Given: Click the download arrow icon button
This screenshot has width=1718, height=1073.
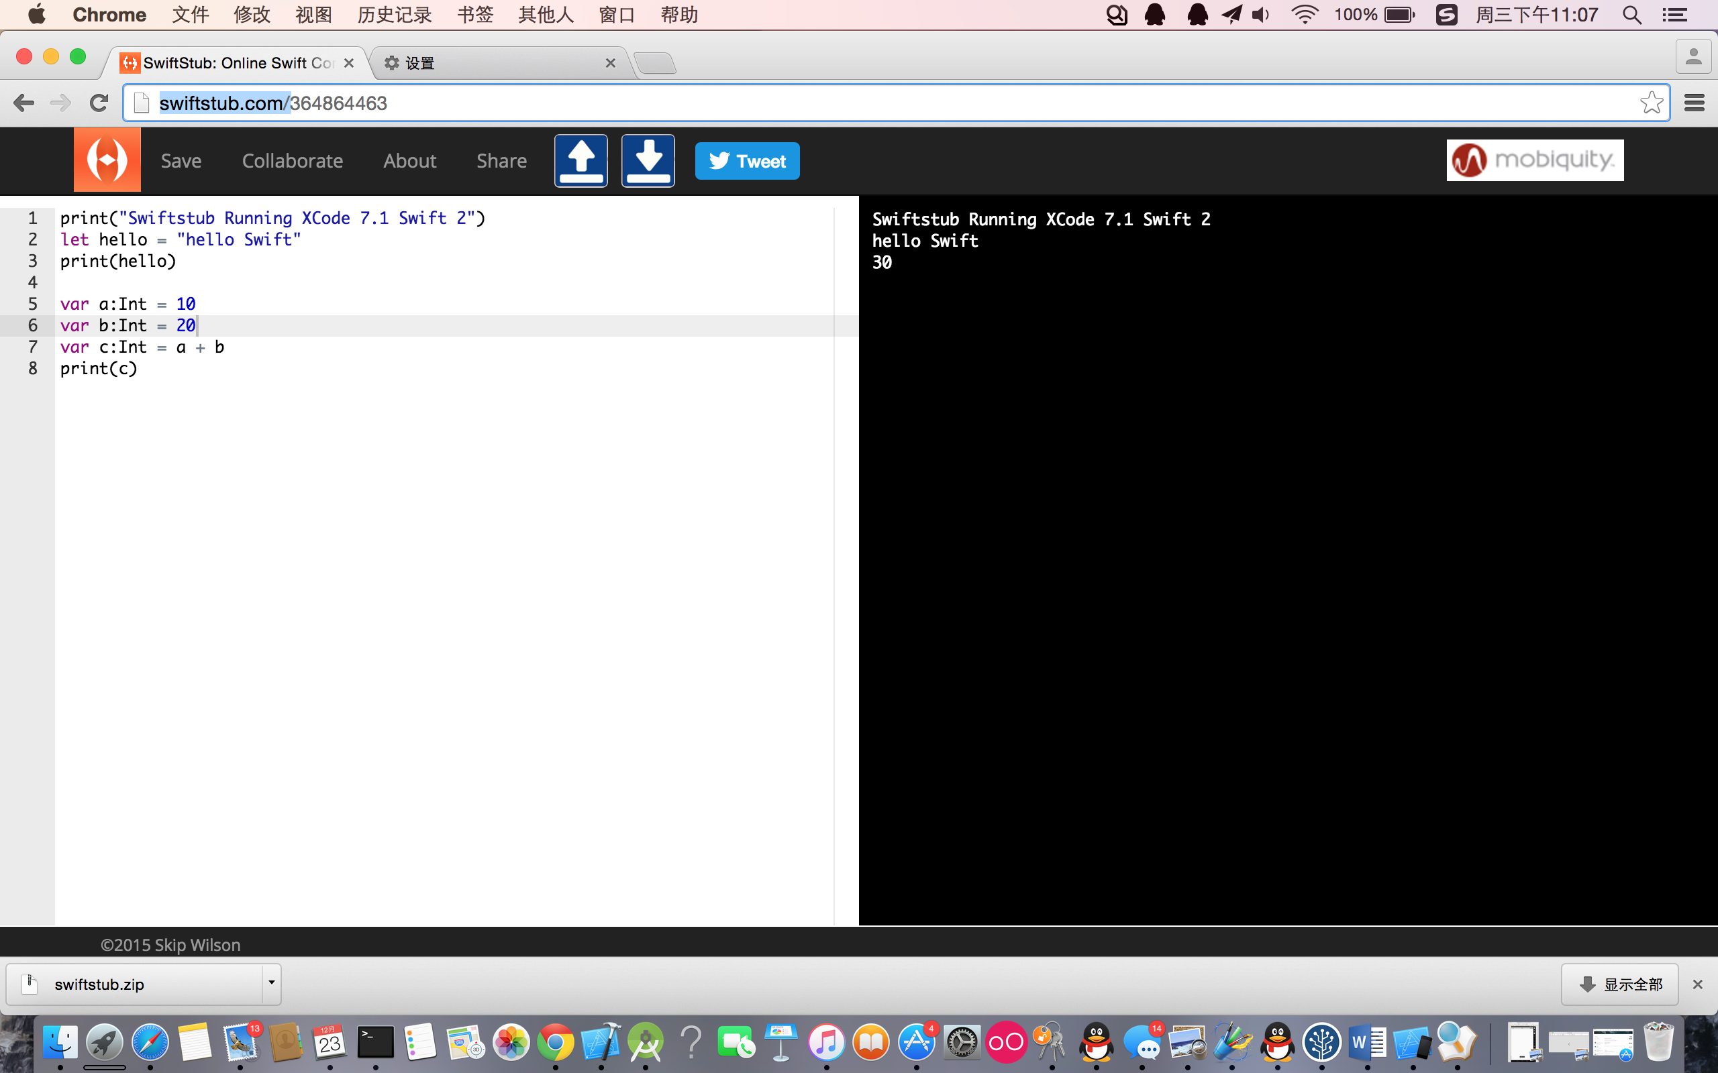Looking at the screenshot, I should 648,160.
